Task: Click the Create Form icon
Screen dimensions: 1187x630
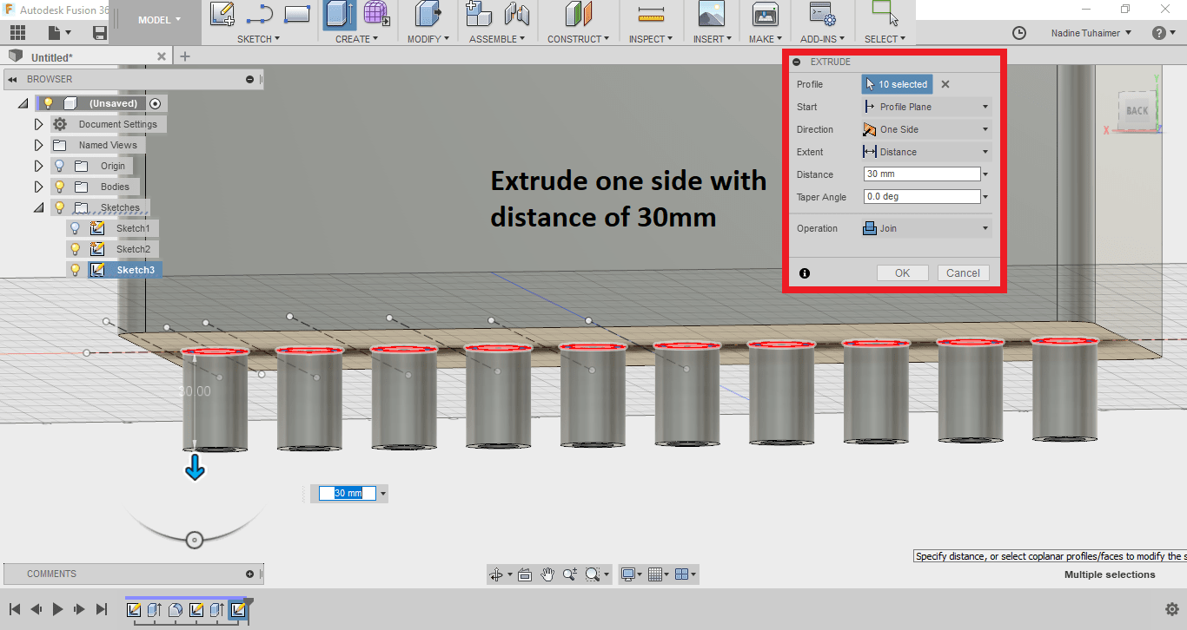Action: (376, 14)
